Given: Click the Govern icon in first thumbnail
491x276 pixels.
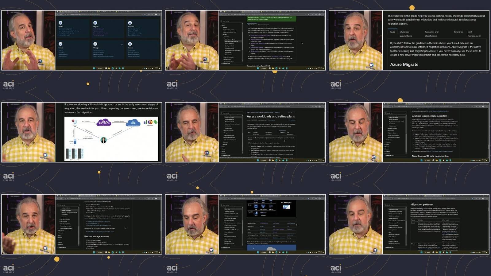Looking at the screenshot, I should tap(130, 44).
